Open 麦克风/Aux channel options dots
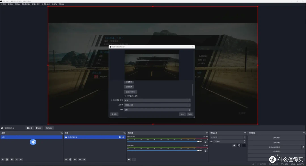 pos(205,142)
